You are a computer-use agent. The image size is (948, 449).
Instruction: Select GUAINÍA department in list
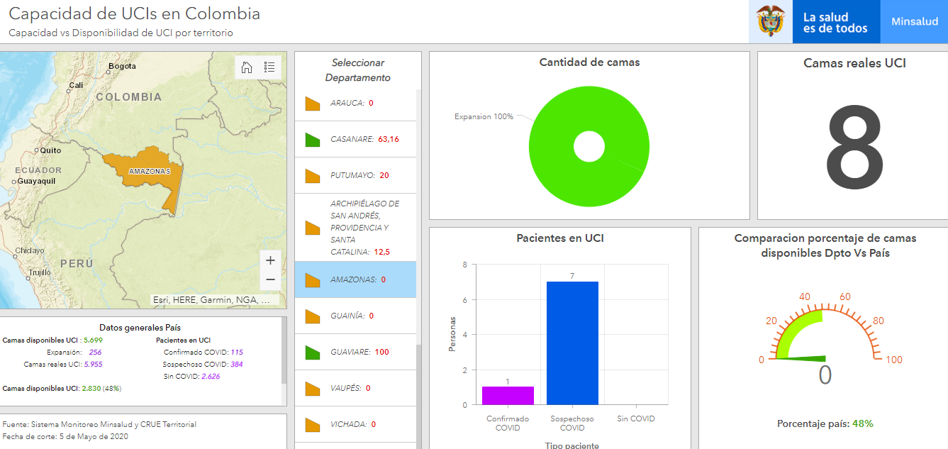(355, 316)
